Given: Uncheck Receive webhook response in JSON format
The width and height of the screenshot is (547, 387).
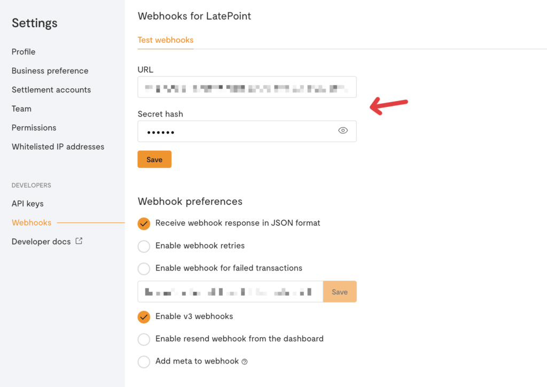Looking at the screenshot, I should click(144, 223).
